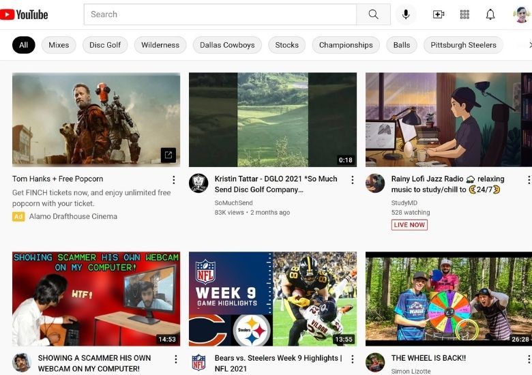Visit Alamo Drafthouse Cinema advertiser link
532x375 pixels.
[x=73, y=216]
